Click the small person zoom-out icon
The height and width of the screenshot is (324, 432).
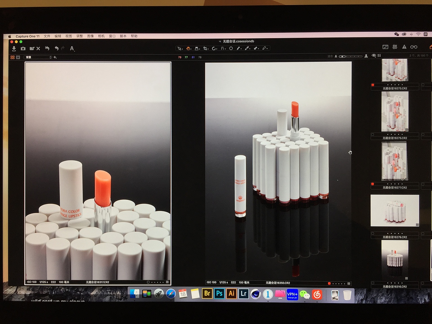(336, 56)
